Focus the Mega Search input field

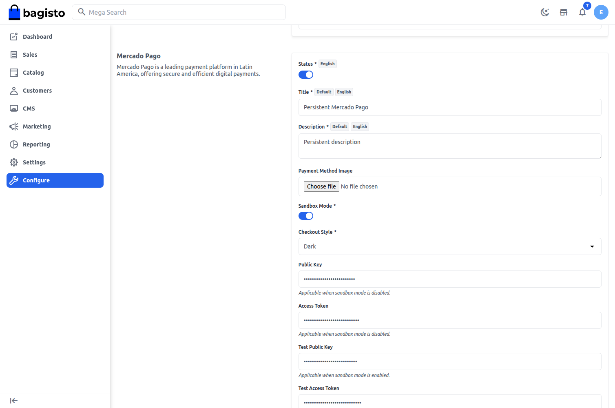tap(179, 12)
